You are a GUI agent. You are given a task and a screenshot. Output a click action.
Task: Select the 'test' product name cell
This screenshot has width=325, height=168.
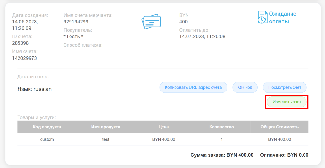[106, 139]
